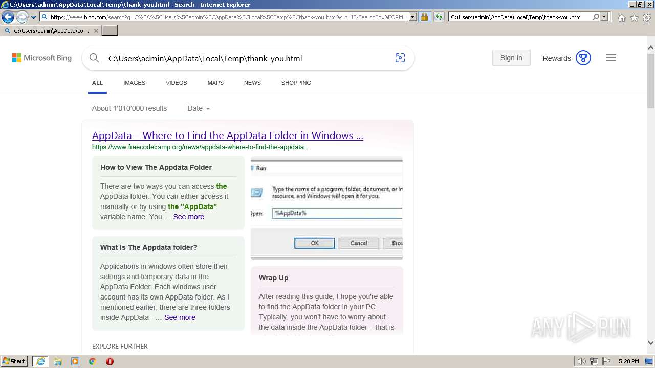Switch to the VIDEOS tab
This screenshot has height=368, width=655.
tap(176, 83)
